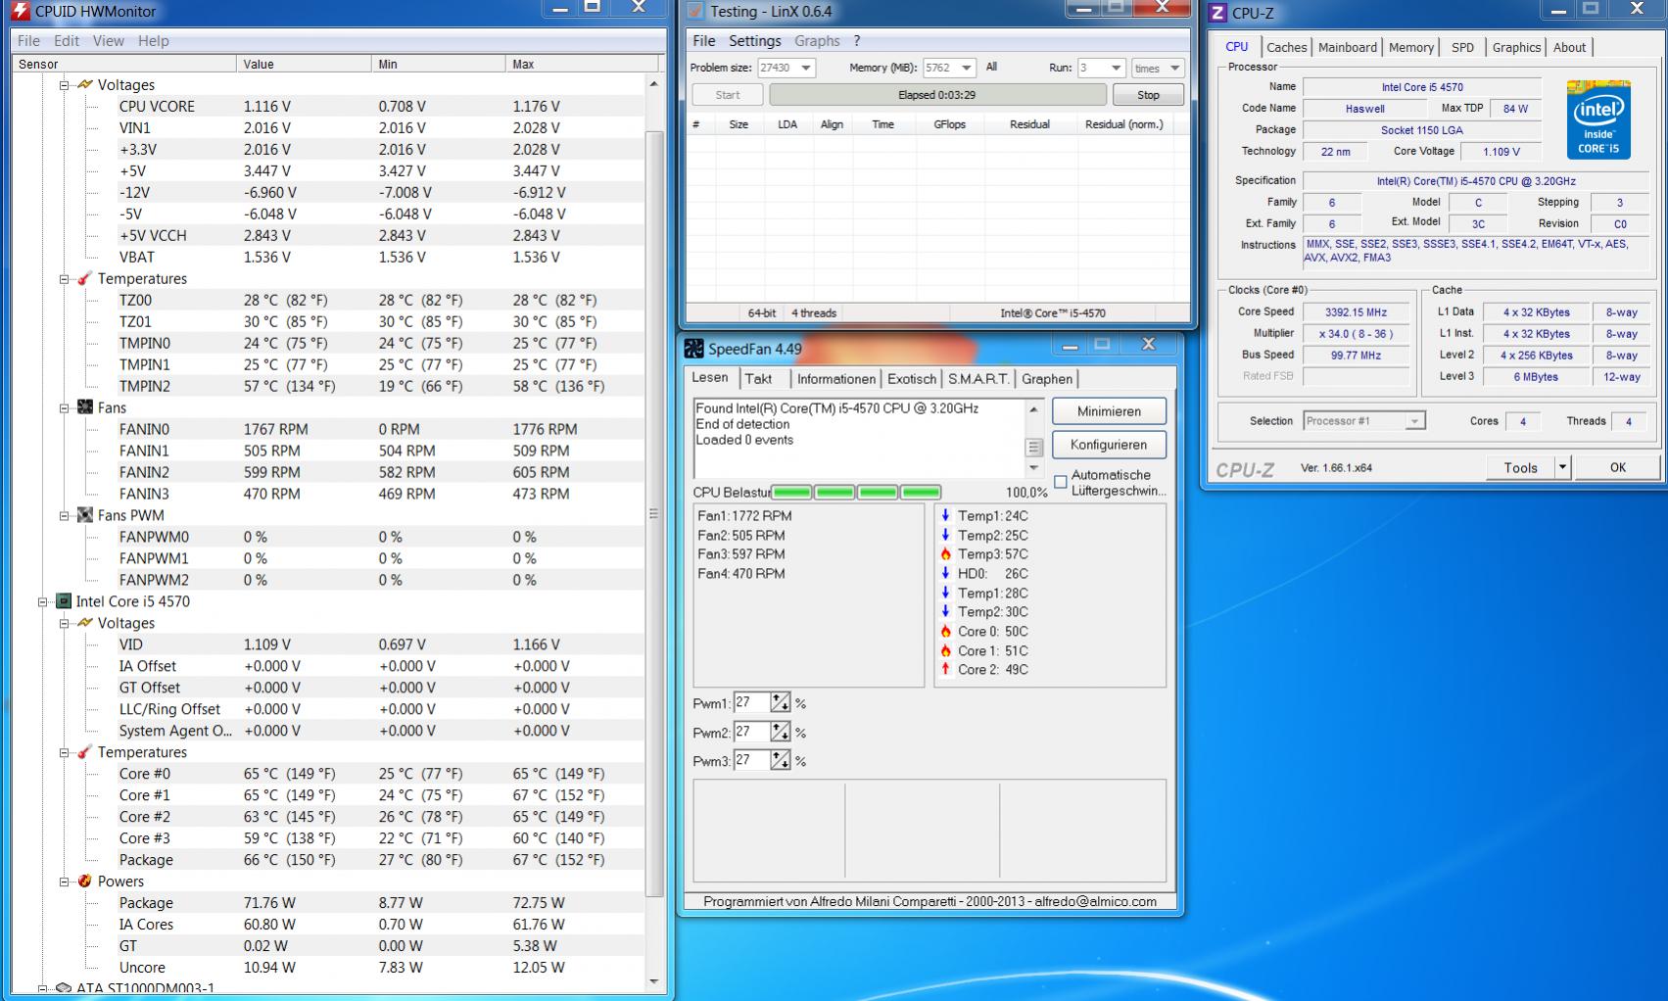The image size is (1668, 1001).
Task: Open the Tools dropdown arrow in CPU-Z
Action: pyautogui.click(x=1562, y=467)
